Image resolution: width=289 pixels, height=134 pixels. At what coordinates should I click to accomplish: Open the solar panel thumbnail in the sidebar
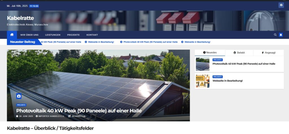point(203,64)
